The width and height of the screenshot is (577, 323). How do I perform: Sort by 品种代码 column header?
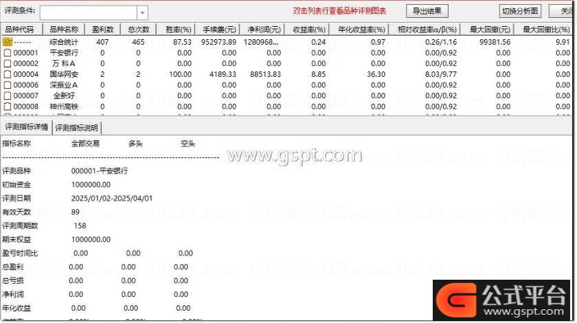[22, 30]
